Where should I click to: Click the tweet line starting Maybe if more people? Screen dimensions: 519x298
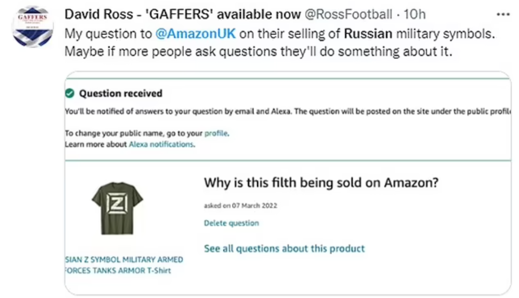(x=259, y=51)
